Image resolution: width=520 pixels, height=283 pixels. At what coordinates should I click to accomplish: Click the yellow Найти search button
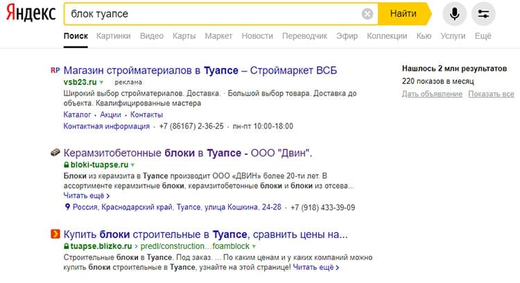tap(404, 14)
